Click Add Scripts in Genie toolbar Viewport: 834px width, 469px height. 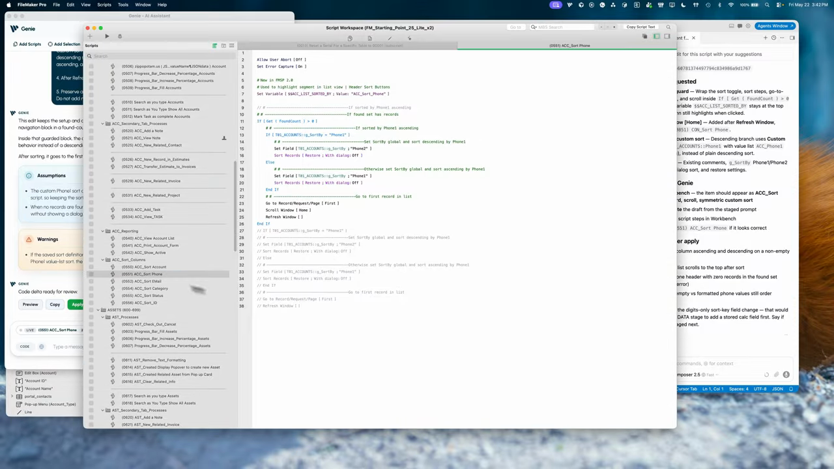coord(27,44)
